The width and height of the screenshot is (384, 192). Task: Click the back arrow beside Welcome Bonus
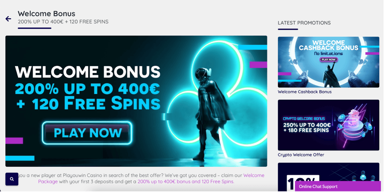8,19
